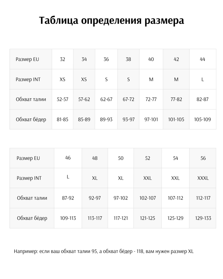
Task: Click the EU size 44 cell
Action: pyautogui.click(x=203, y=59)
